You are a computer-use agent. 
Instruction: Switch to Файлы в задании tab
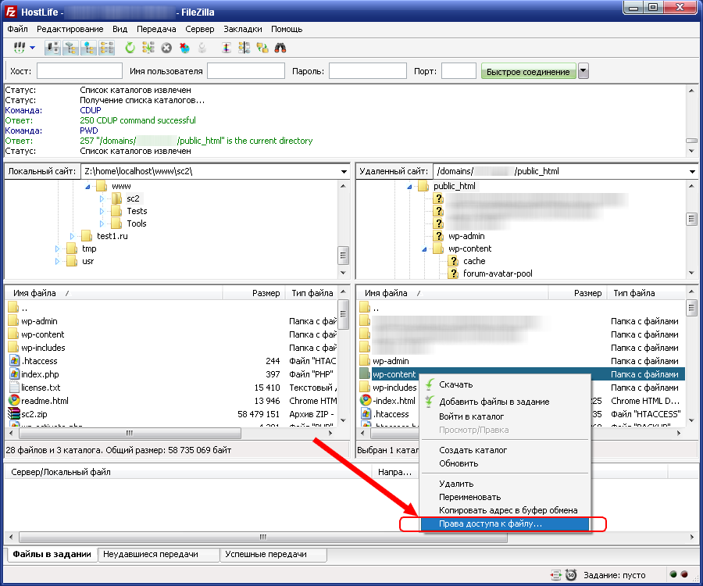(52, 554)
